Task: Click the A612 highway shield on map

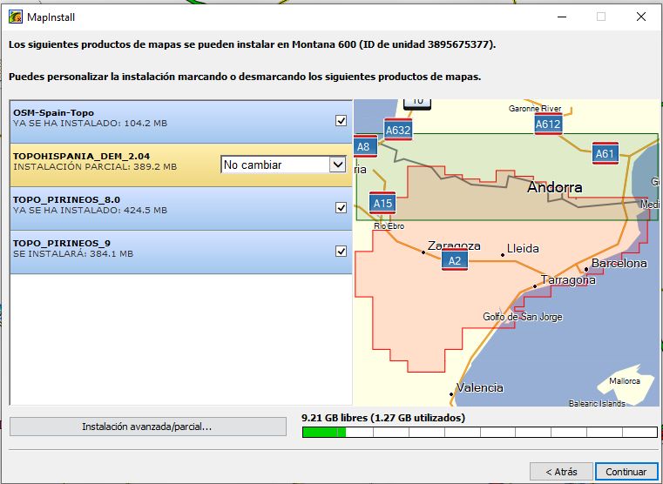Action: (548, 124)
